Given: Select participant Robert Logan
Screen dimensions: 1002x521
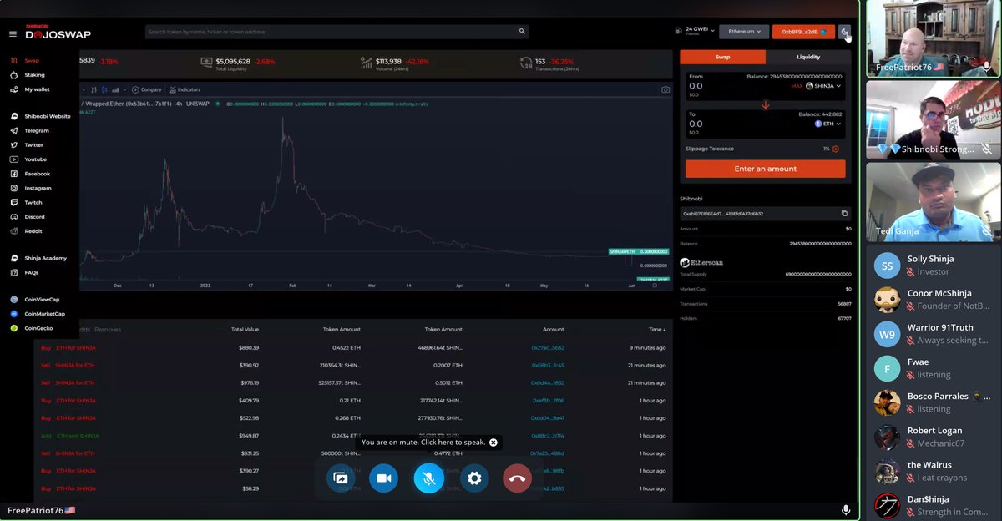Looking at the screenshot, I should click(x=934, y=437).
